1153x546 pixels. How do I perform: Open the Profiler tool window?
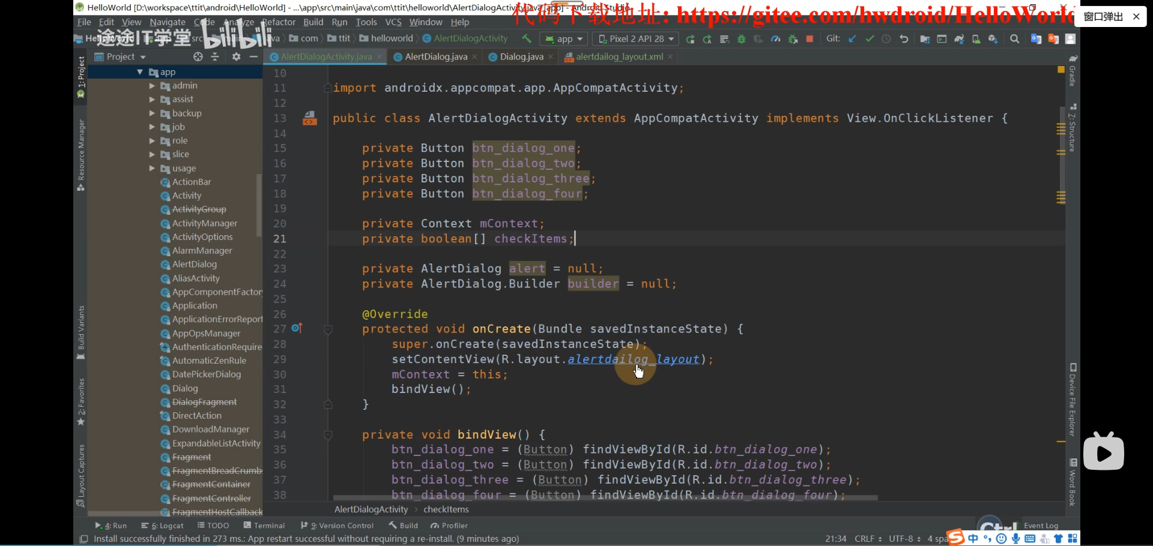449,526
